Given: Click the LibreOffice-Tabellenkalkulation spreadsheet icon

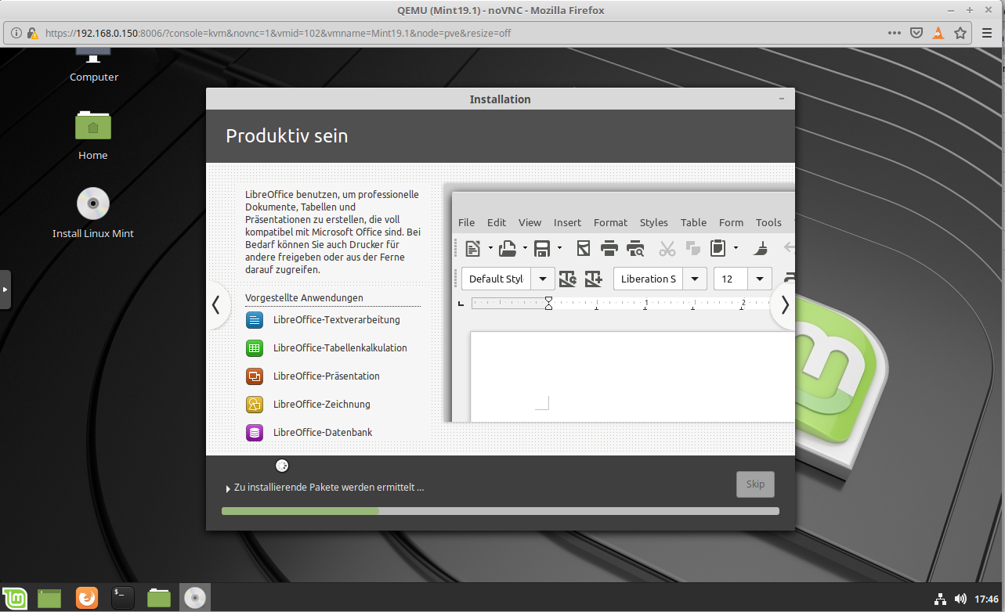Looking at the screenshot, I should [x=255, y=347].
